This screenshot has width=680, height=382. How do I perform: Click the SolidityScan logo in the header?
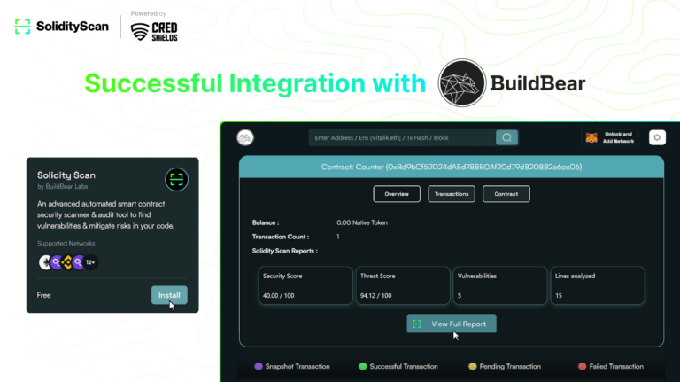click(61, 27)
